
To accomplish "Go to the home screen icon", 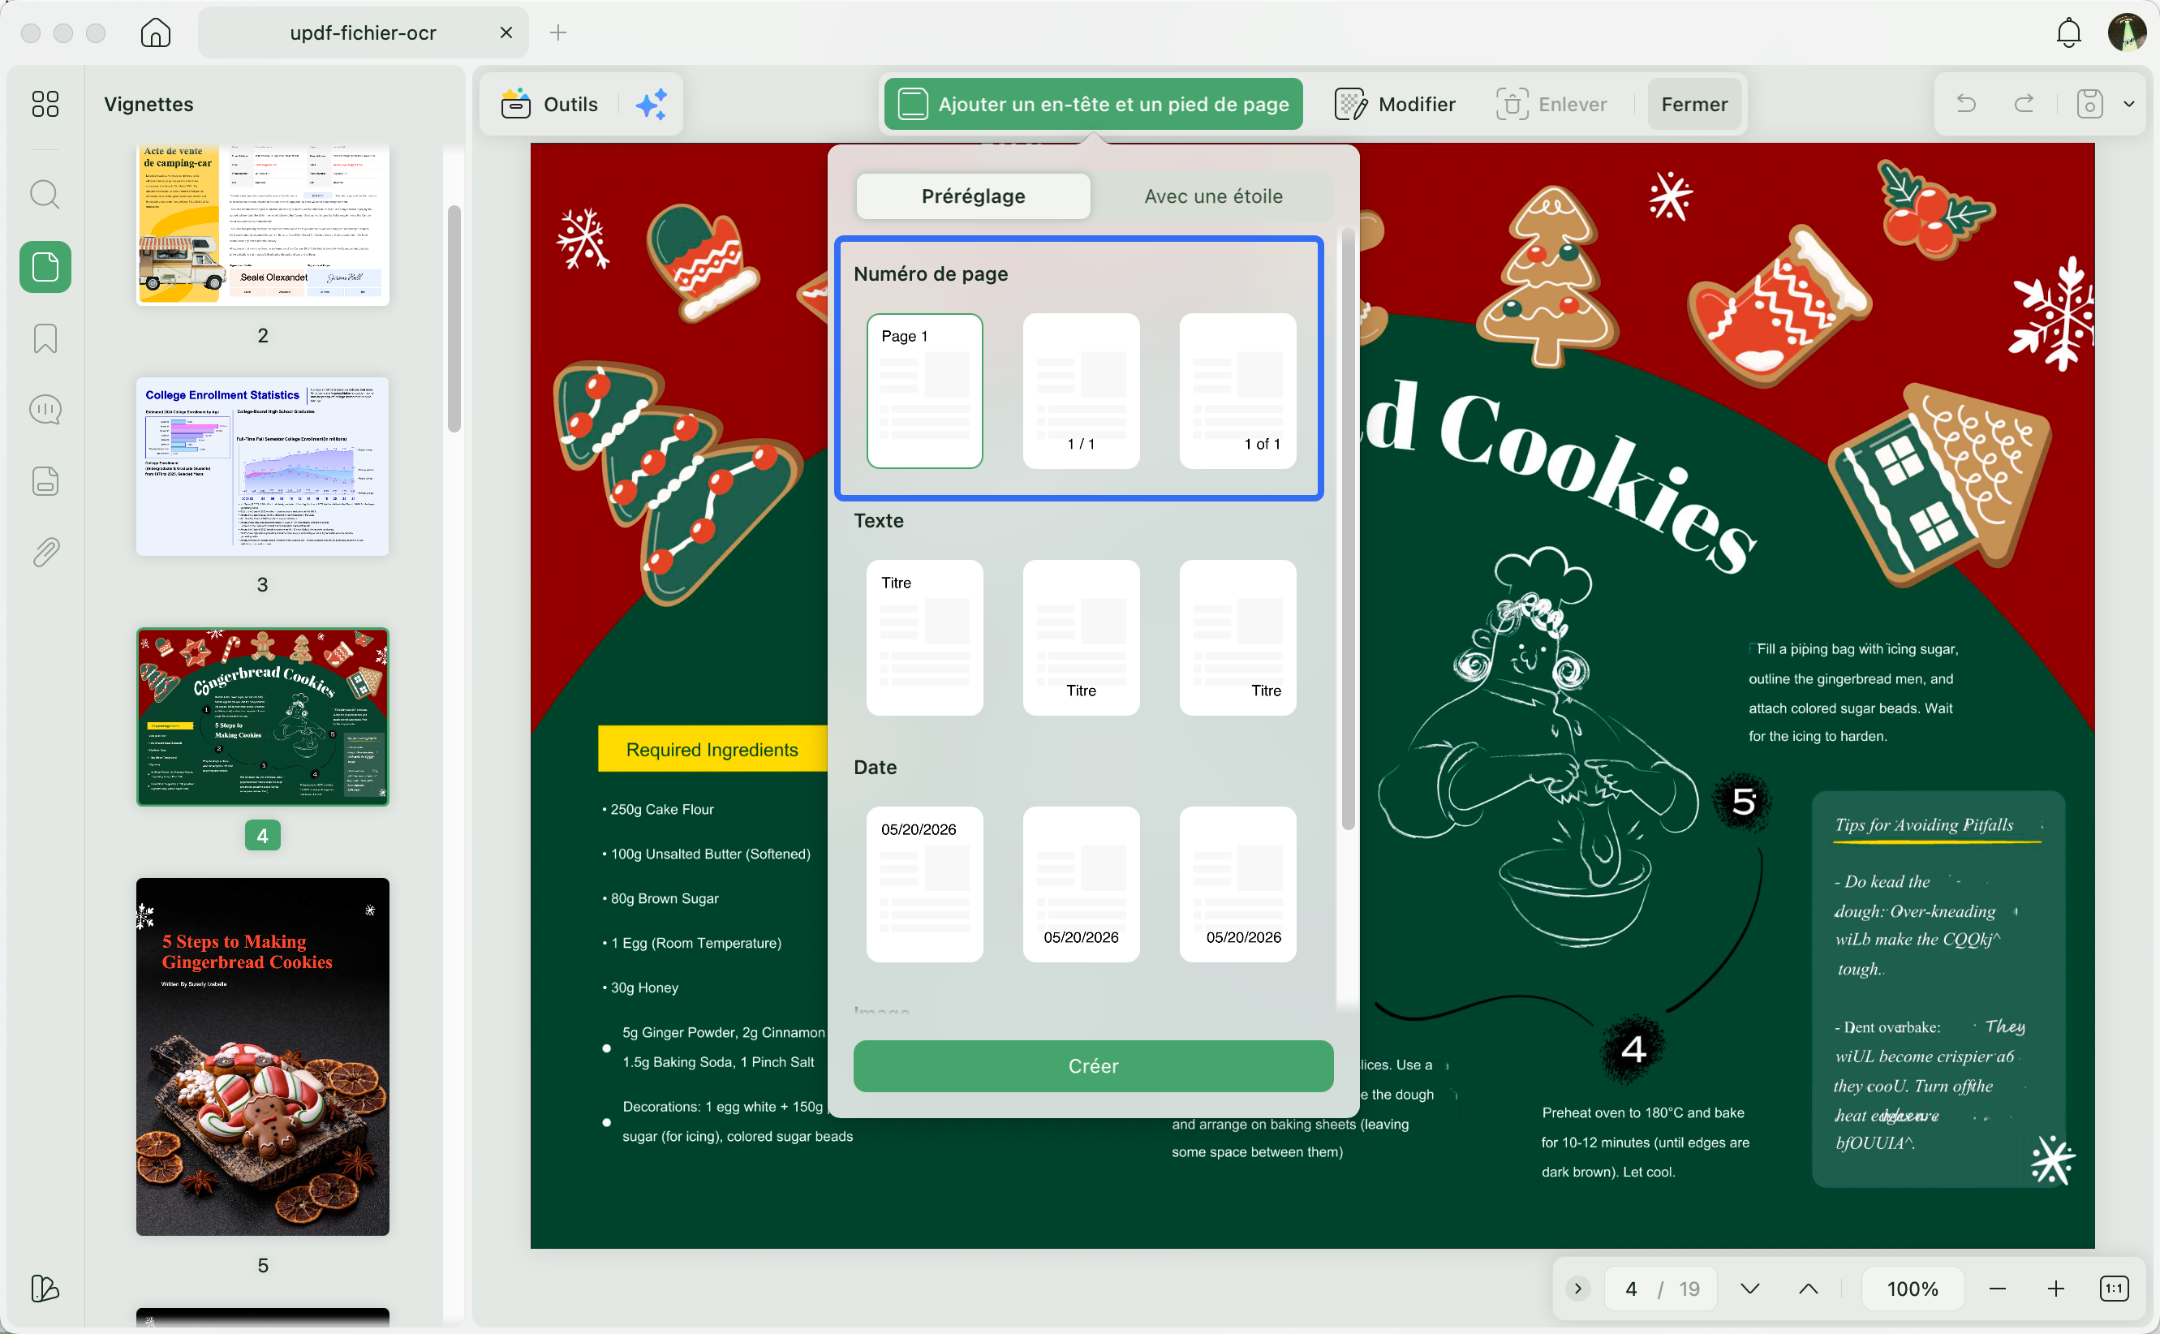I will point(155,32).
